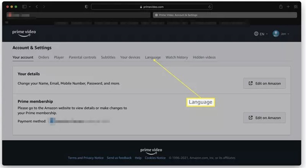Open the Parental controls tab
The width and height of the screenshot is (306, 168).
tap(82, 57)
